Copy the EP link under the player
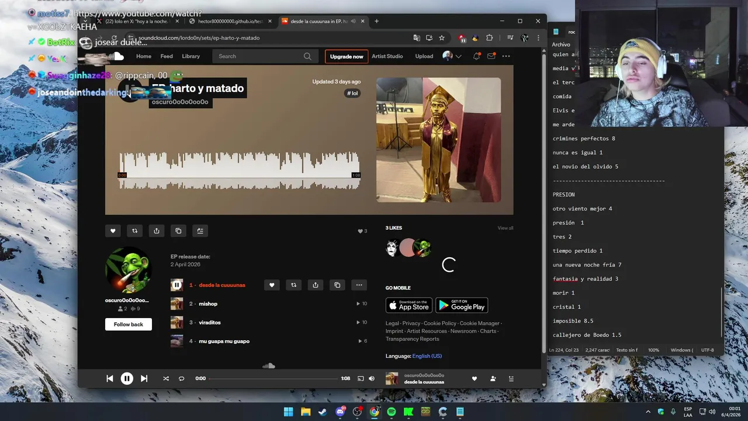Viewport: 748px width, 421px height. (x=178, y=231)
